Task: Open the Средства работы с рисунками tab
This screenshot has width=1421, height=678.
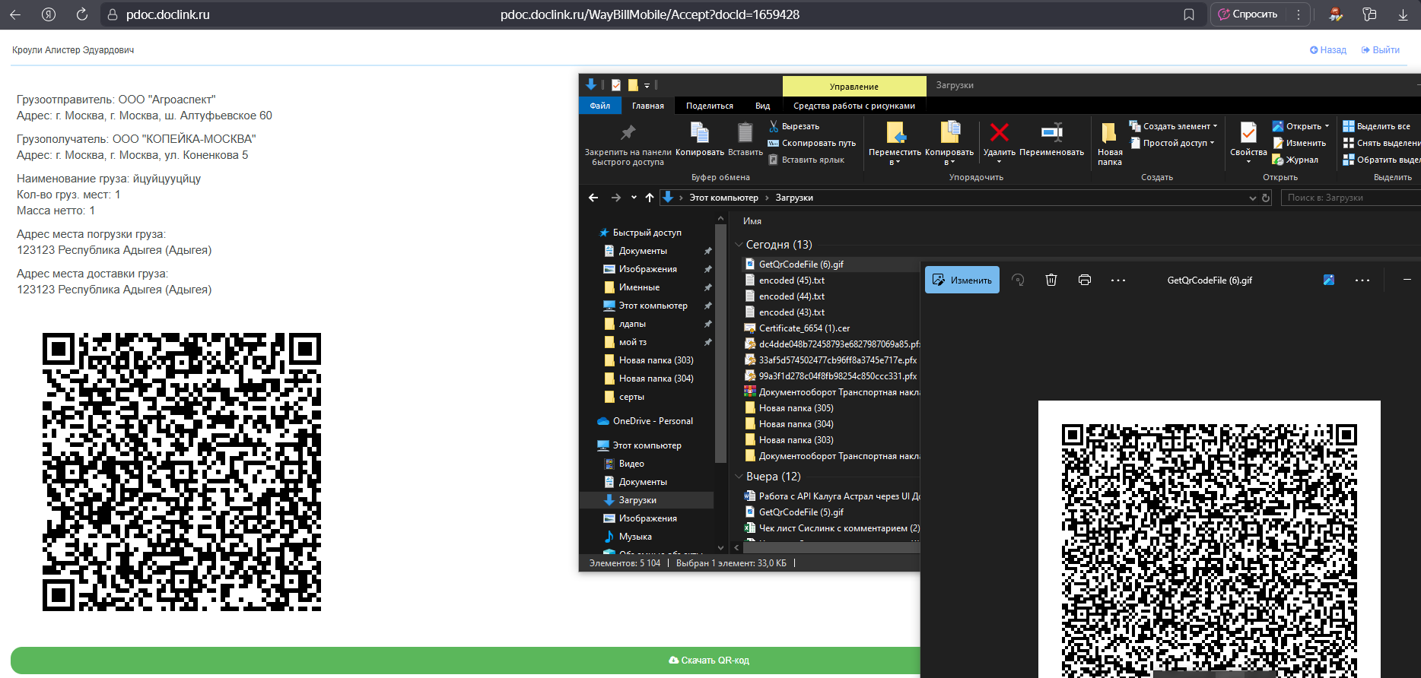Action: [x=854, y=106]
